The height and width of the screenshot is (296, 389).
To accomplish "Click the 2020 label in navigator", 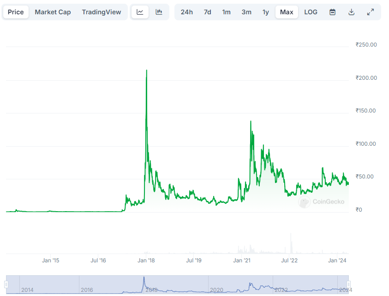I will [216, 290].
